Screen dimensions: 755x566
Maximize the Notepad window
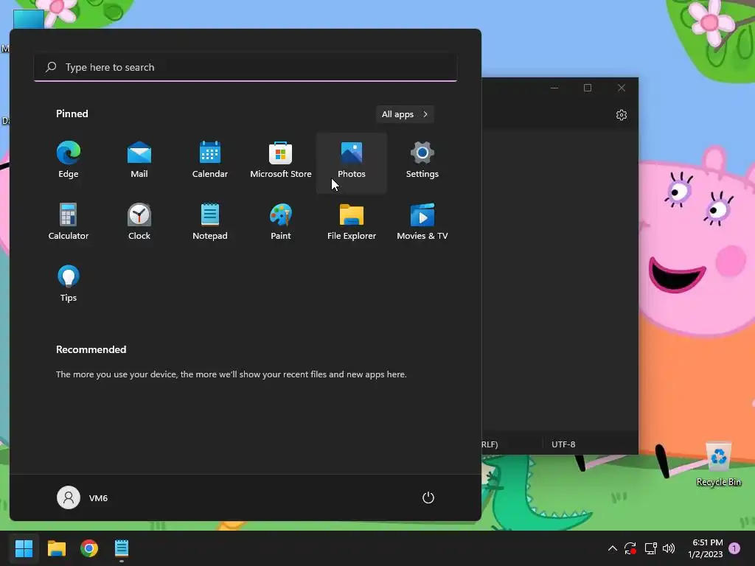(x=588, y=88)
